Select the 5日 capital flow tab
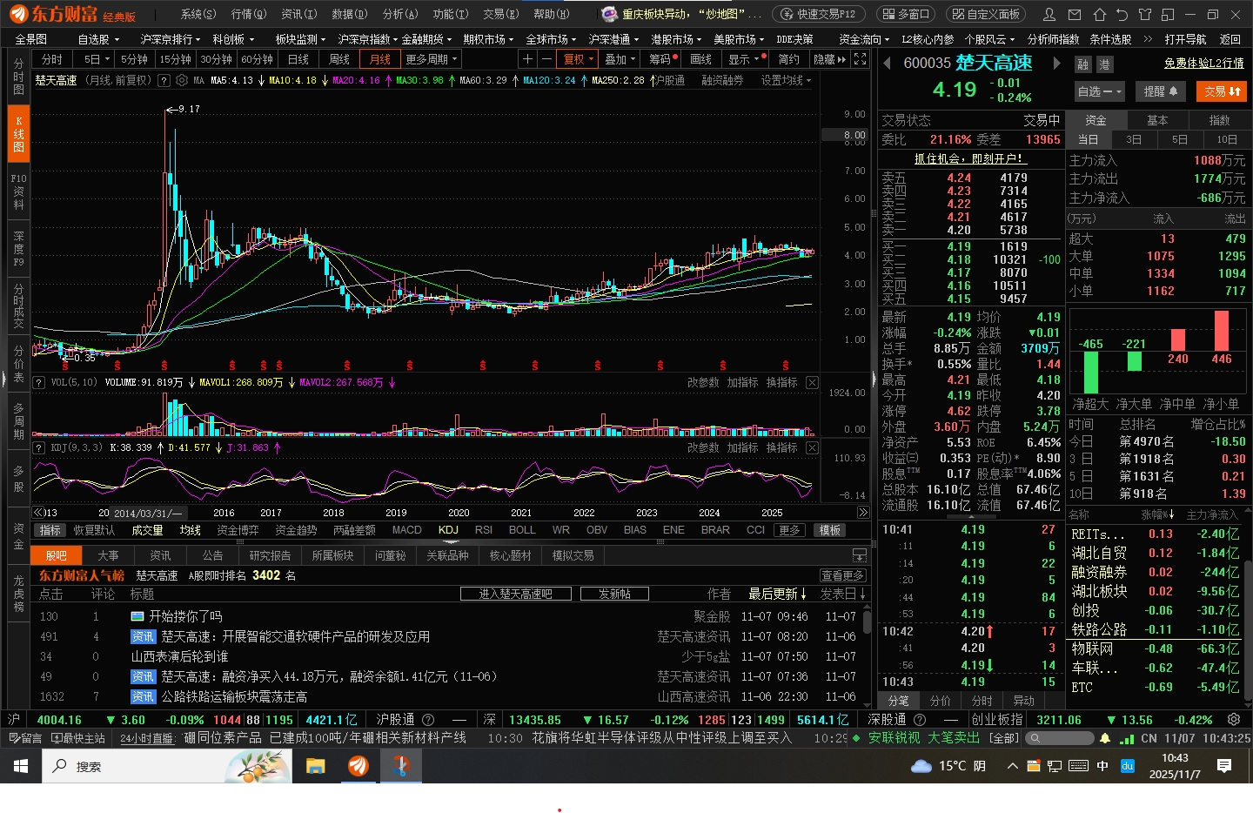This screenshot has width=1253, height=813. [x=1179, y=139]
